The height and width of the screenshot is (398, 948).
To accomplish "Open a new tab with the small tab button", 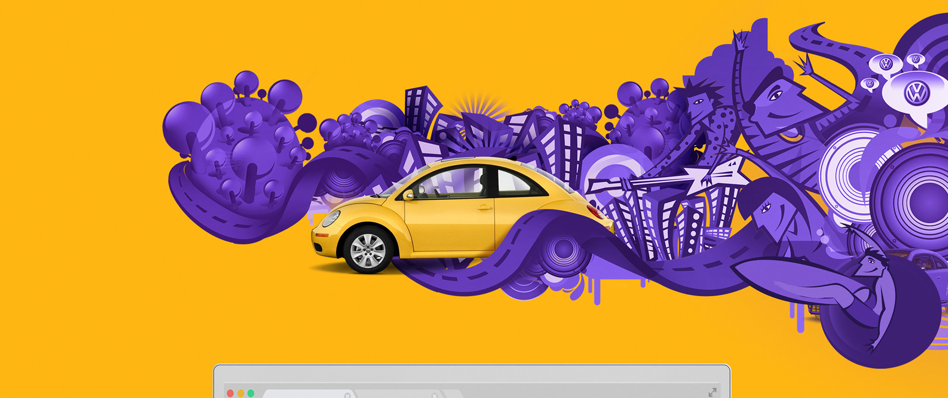I will 453,395.
